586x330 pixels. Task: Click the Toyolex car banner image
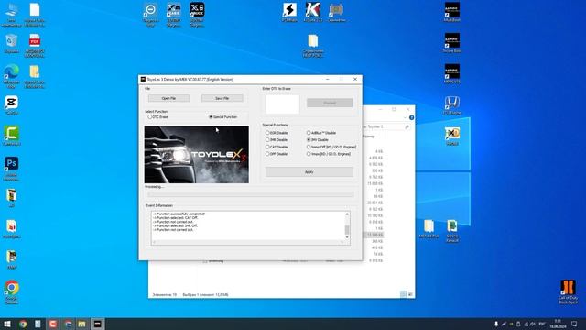(197, 155)
